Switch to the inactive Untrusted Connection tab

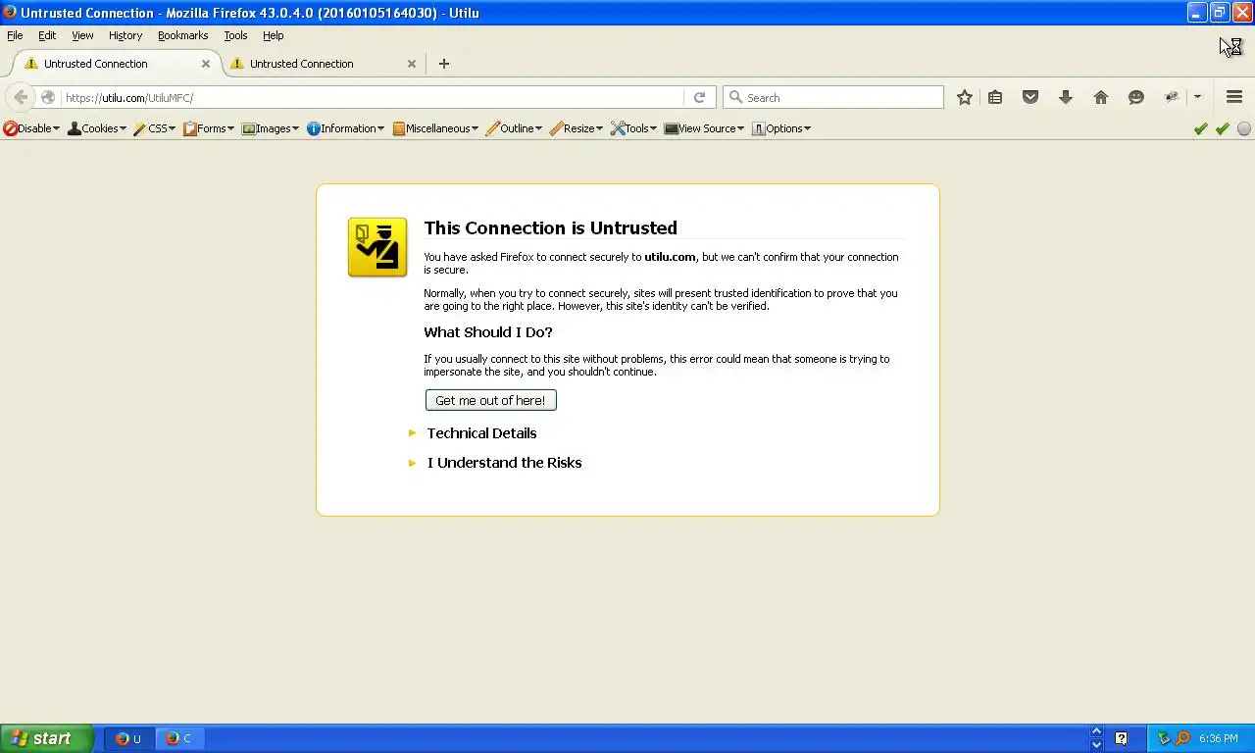(x=322, y=64)
